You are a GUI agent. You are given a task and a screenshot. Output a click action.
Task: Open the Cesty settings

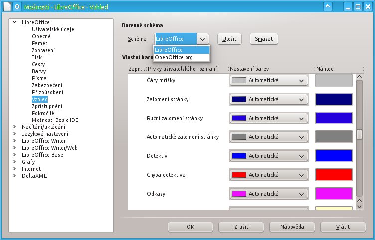pos(38,64)
